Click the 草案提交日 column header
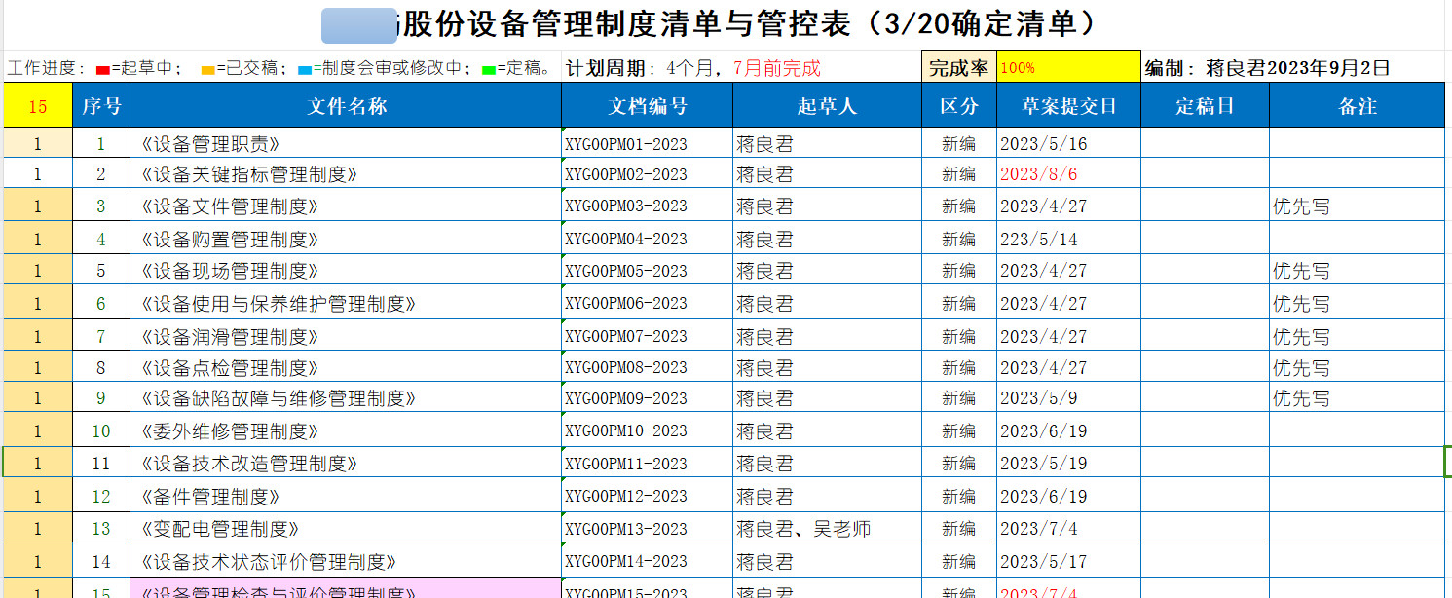The width and height of the screenshot is (1452, 598). click(1068, 106)
